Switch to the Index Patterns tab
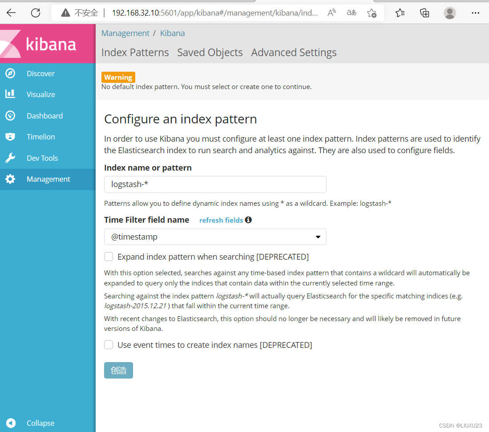Image resolution: width=489 pixels, height=432 pixels. point(135,53)
